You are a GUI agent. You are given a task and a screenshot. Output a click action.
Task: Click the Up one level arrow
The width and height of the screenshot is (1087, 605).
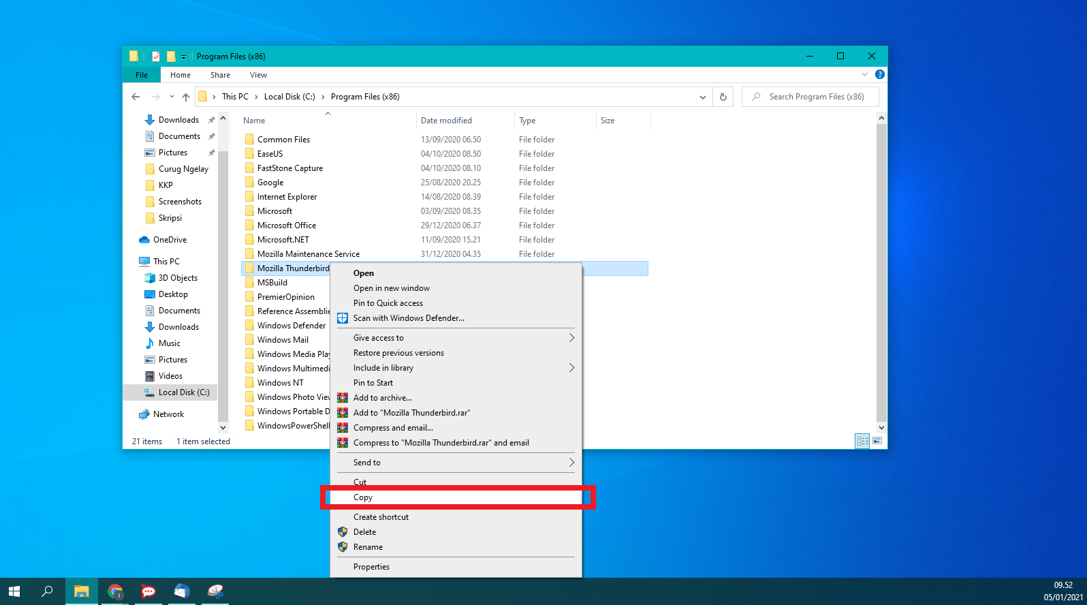[185, 97]
